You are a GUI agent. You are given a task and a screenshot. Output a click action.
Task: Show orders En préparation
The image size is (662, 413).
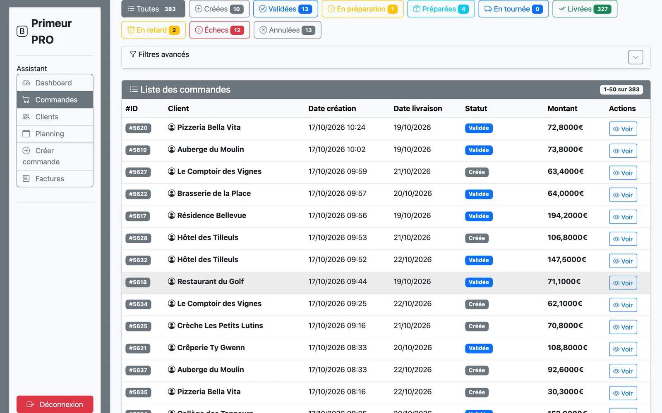362,9
